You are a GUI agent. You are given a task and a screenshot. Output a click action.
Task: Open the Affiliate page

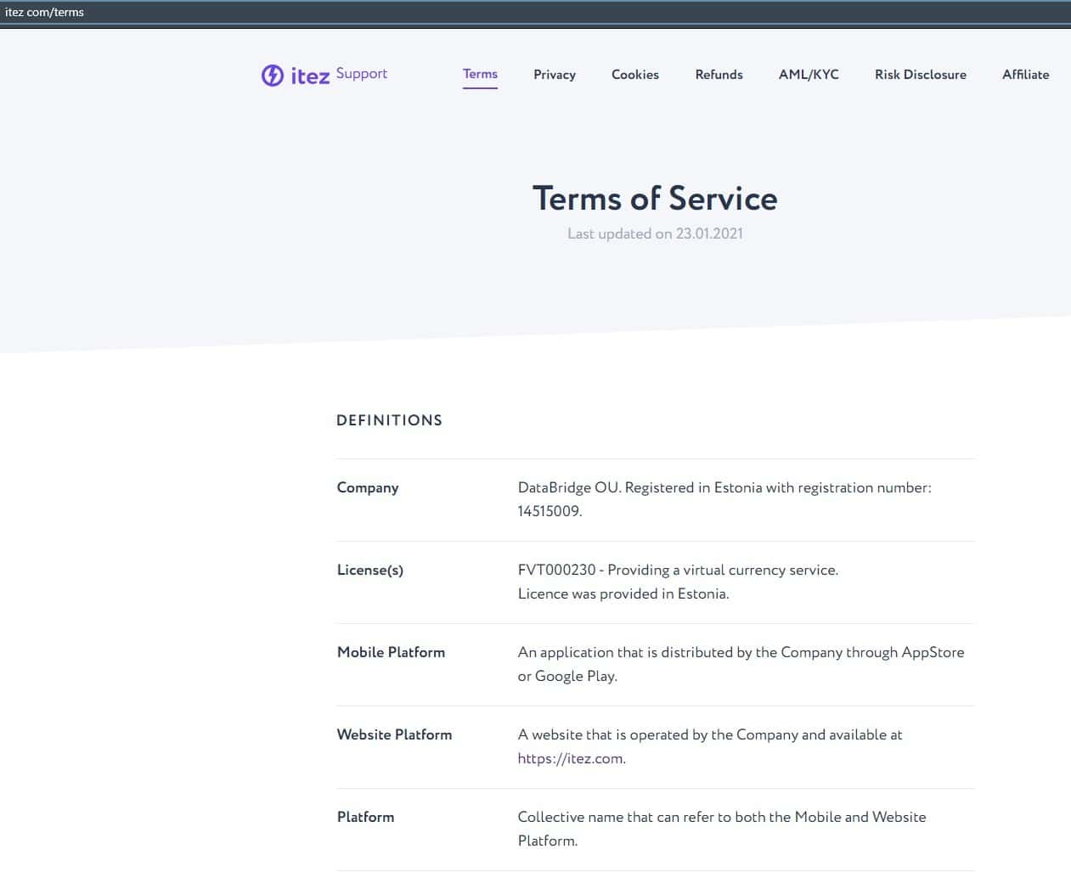pos(1025,75)
